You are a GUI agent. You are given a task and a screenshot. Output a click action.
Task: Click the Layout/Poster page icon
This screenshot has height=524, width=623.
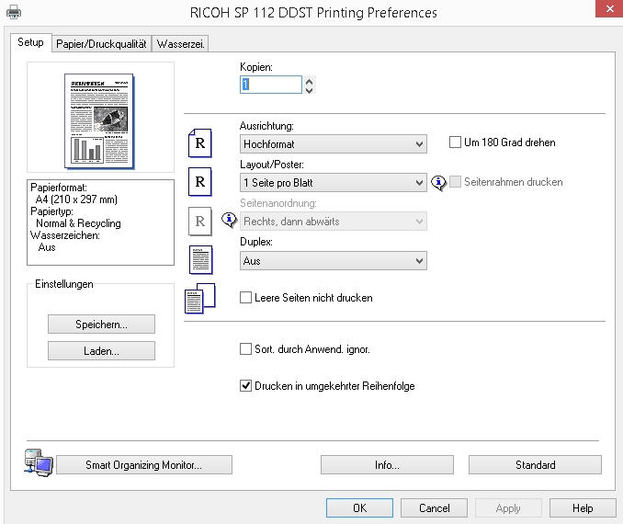pos(199,182)
